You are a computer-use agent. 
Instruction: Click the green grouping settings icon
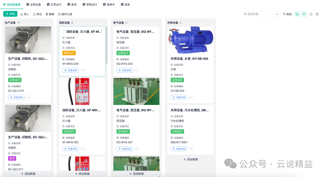[304, 14]
